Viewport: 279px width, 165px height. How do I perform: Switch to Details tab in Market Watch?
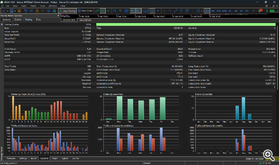tap(18, 20)
